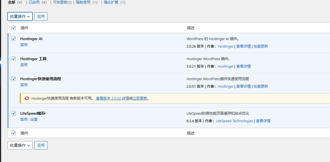Click the bottom 应用 button

41,145
